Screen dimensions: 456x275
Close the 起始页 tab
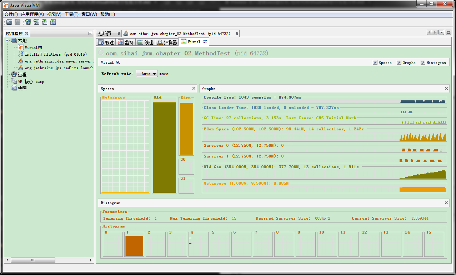coord(119,34)
